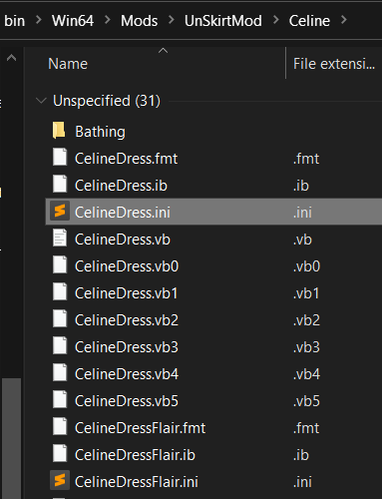
Task: Click the CelineDress.vb2 file icon
Action: tap(60, 319)
